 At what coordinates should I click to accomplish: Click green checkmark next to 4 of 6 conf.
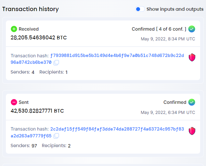point(192,29)
